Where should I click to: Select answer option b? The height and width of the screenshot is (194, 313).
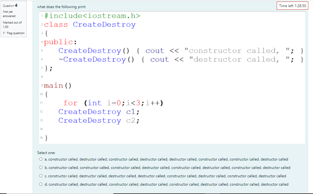[41, 167]
